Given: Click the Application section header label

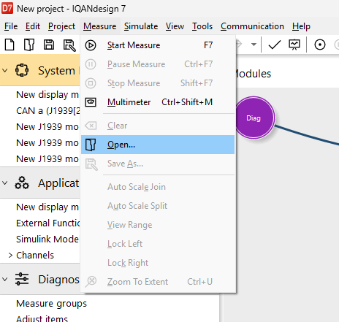Looking at the screenshot, I should pyautogui.click(x=58, y=183).
